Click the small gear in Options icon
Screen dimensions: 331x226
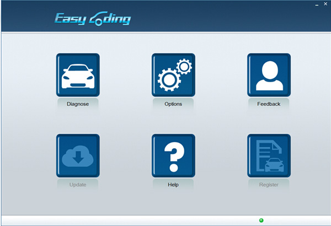pyautogui.click(x=183, y=67)
